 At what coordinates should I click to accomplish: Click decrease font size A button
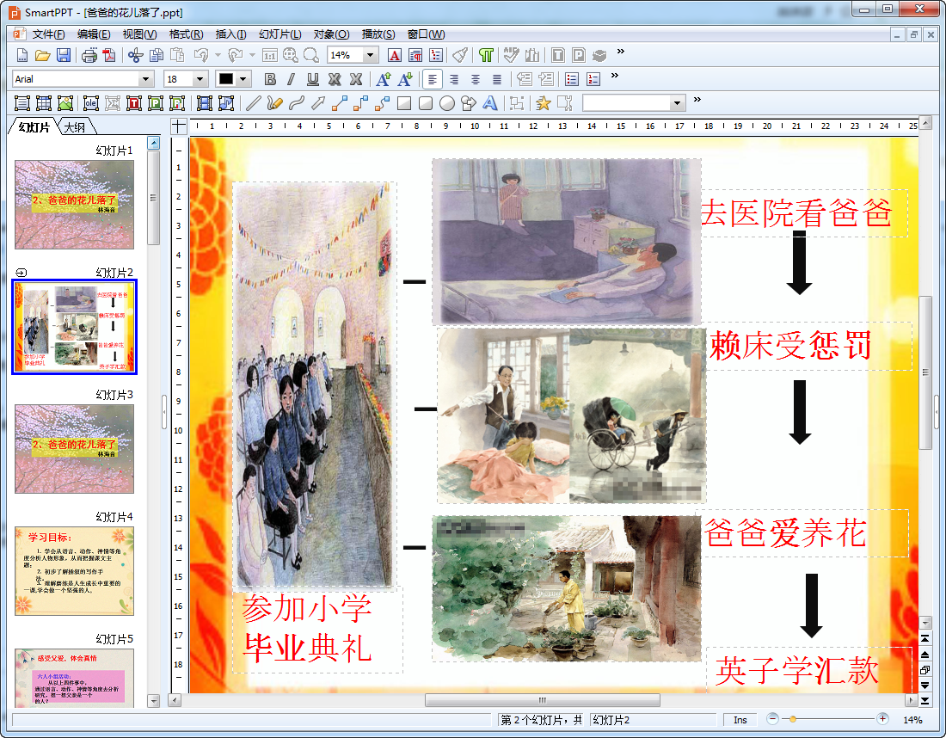click(x=405, y=79)
